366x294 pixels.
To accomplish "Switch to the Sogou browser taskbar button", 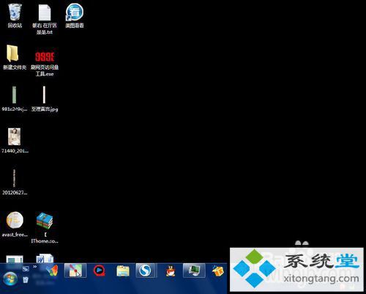I will point(145,271).
